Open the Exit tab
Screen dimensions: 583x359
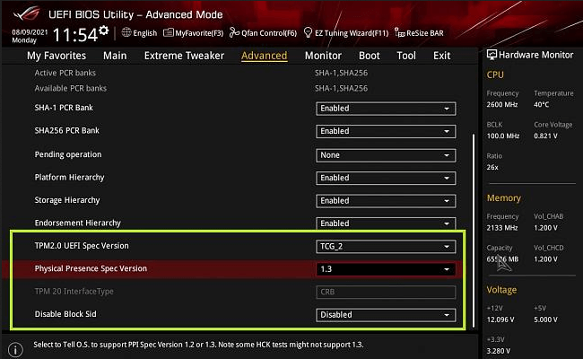point(441,56)
